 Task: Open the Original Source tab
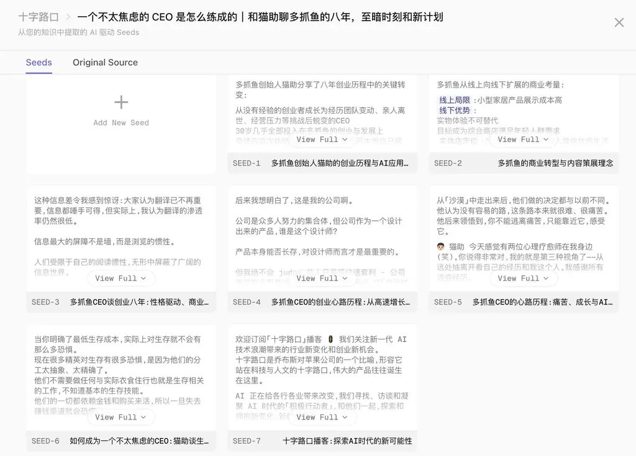click(105, 63)
